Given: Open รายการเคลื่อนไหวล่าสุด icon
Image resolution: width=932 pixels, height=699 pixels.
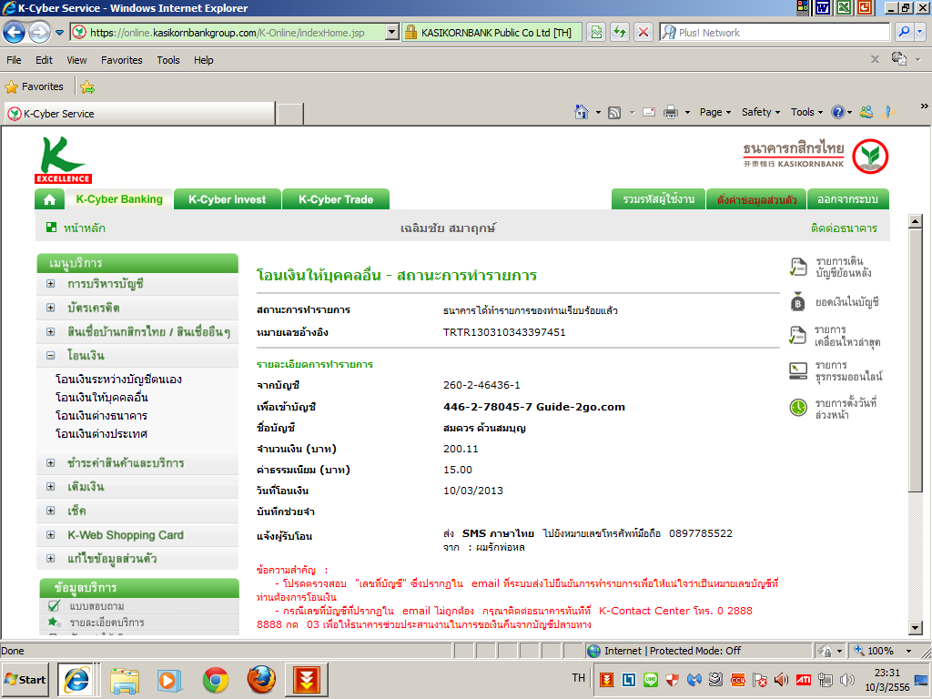Looking at the screenshot, I should [x=797, y=335].
